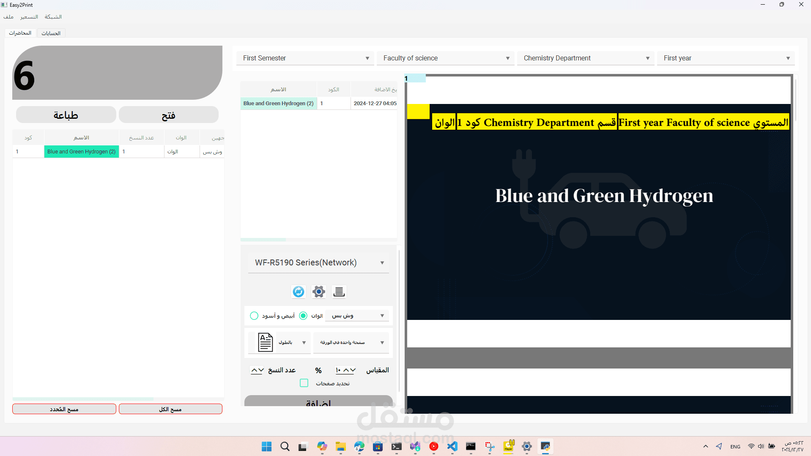Click the Python app taskbar icon
This screenshot has height=456, width=811.
tap(545, 446)
